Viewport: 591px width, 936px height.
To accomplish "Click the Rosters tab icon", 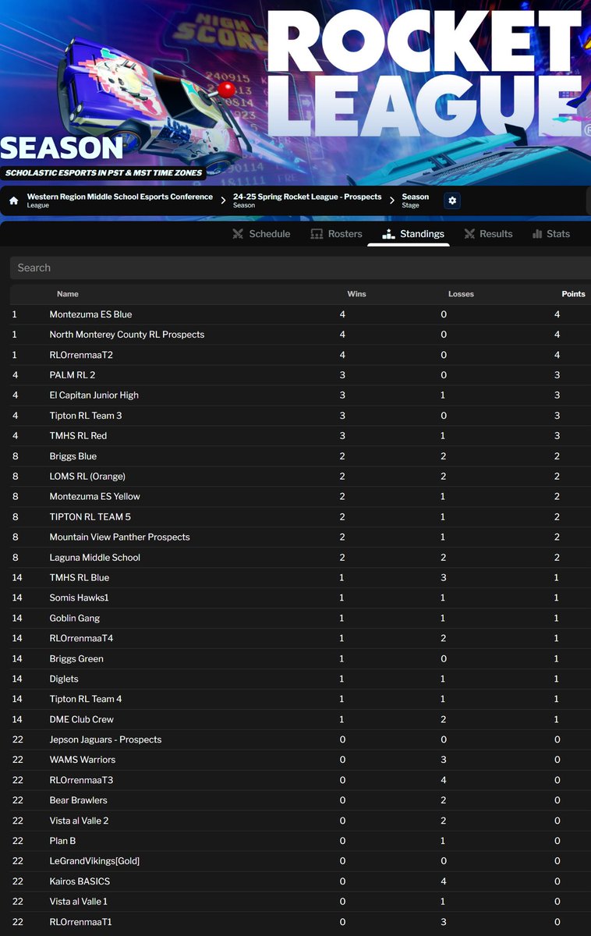I will [x=317, y=234].
